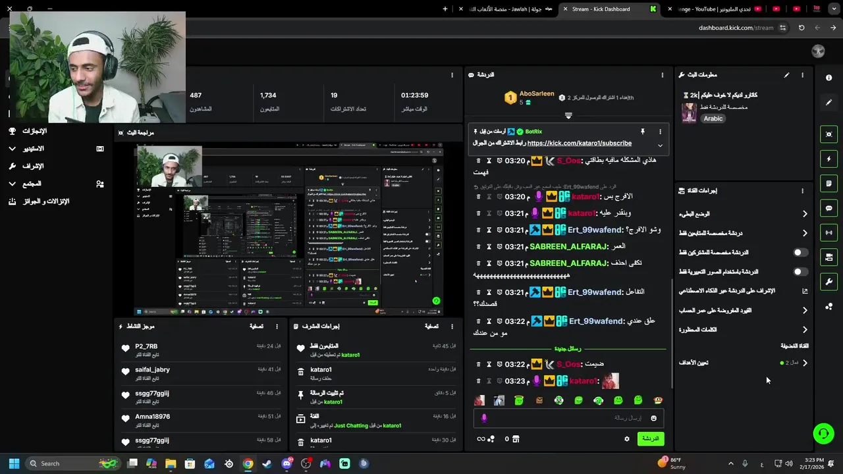Toggle the broadcast signal sidebar icon

(829, 232)
